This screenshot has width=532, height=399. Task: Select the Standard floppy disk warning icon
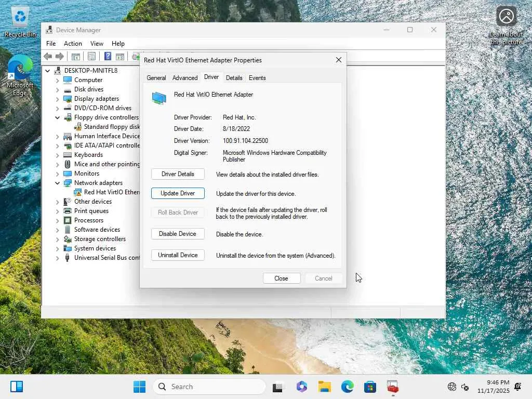point(78,127)
